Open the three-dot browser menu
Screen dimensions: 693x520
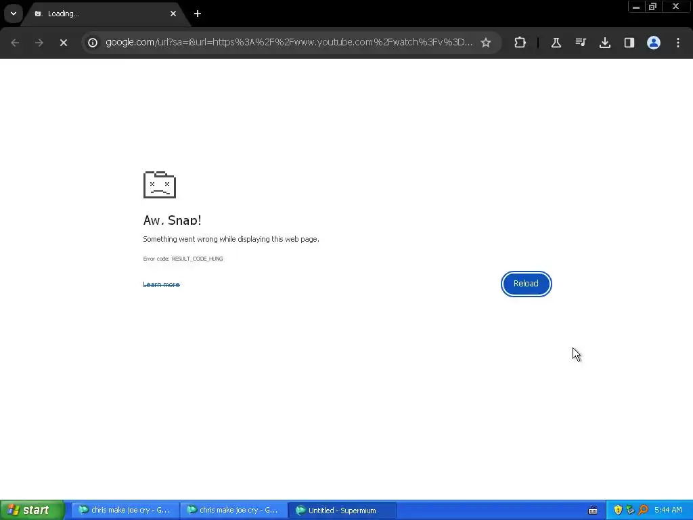click(x=678, y=43)
